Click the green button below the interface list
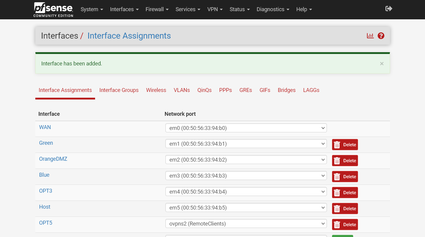Screen dimensions: 425x237 point(342,235)
